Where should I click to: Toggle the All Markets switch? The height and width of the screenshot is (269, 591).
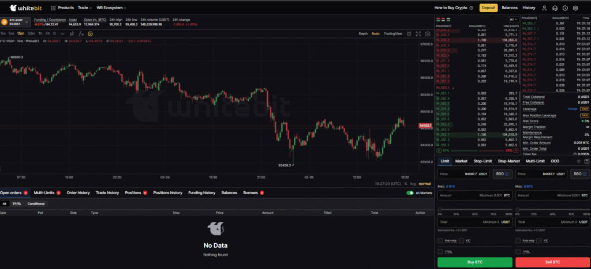(x=410, y=193)
